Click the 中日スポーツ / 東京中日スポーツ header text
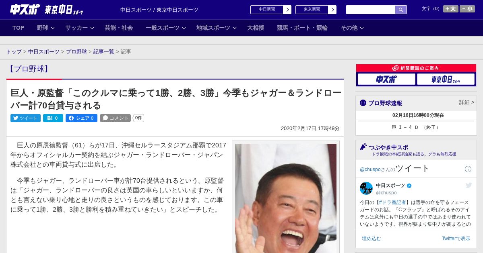Image resolution: width=483 pixels, height=253 pixels. 159,10
